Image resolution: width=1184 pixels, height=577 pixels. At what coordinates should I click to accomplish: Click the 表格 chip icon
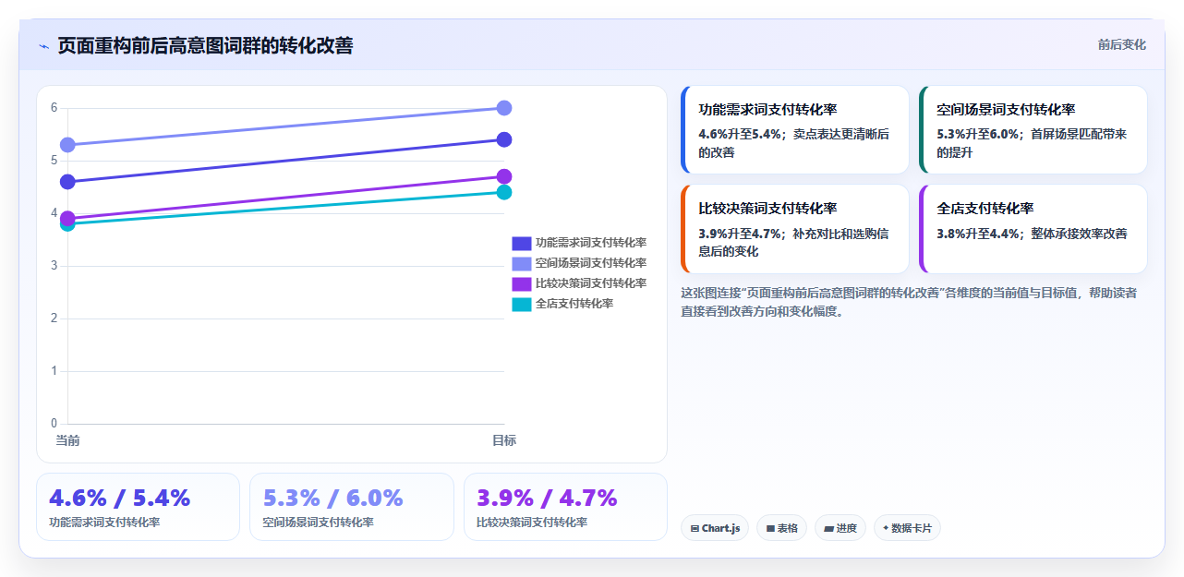[770, 529]
